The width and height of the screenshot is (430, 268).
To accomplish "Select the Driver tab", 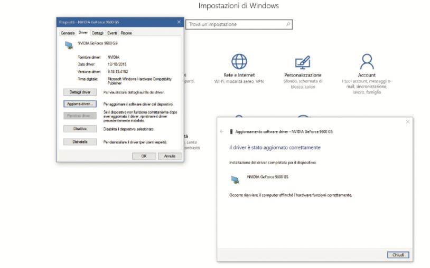I will tap(83, 33).
